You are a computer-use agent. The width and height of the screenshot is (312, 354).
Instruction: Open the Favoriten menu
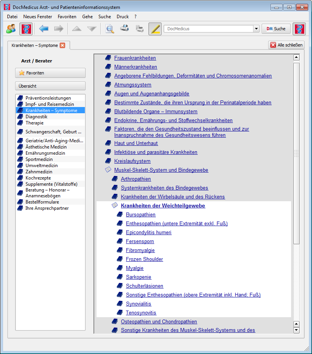point(67,17)
